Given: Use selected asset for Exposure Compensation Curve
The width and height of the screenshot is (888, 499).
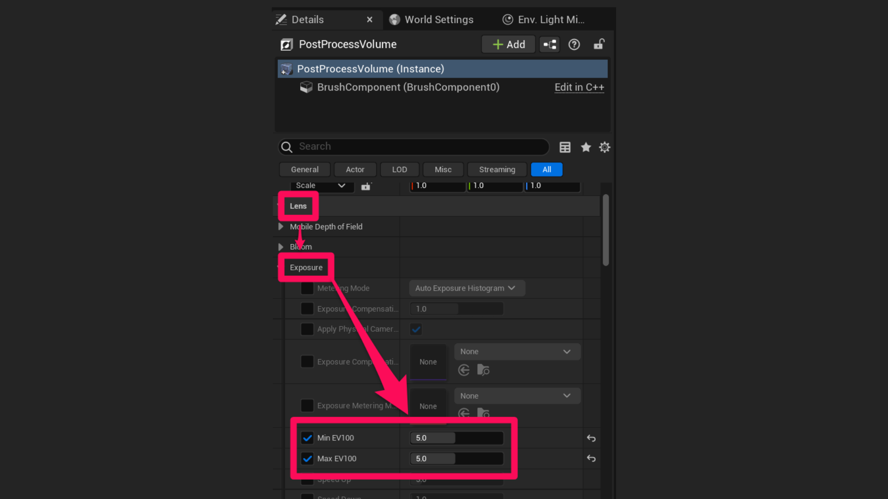Looking at the screenshot, I should 464,370.
